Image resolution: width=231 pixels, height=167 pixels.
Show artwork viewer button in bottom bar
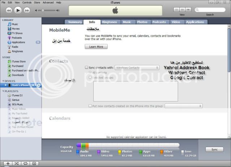pos(34,163)
